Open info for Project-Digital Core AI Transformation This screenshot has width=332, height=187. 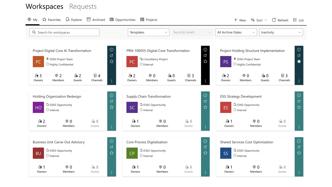pos(112,50)
